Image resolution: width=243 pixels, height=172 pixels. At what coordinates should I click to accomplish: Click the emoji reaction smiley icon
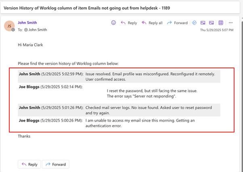coord(114,23)
